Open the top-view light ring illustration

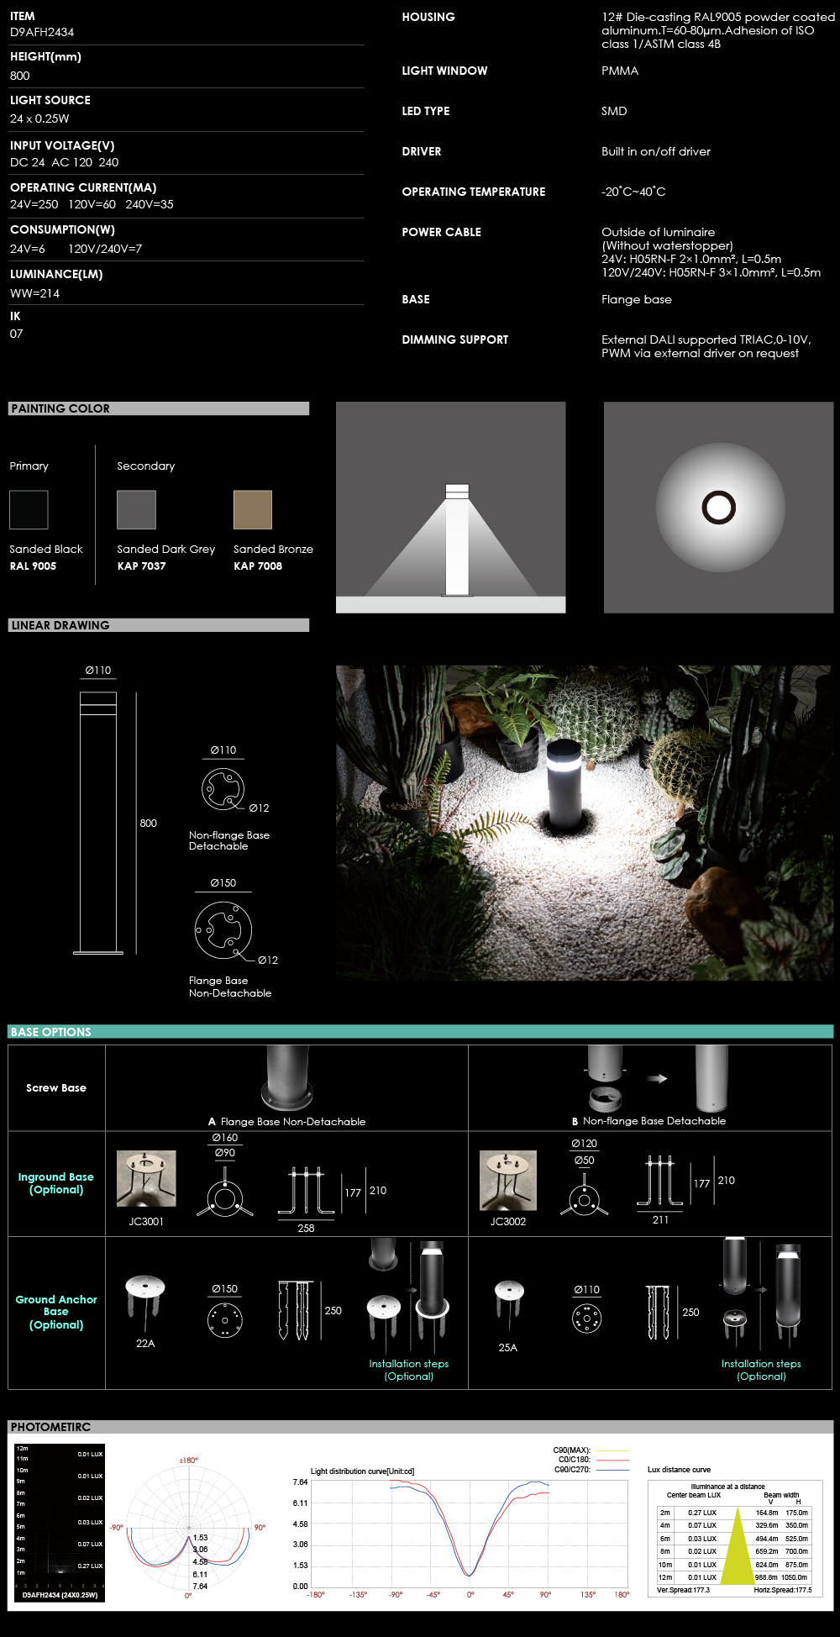point(718,508)
